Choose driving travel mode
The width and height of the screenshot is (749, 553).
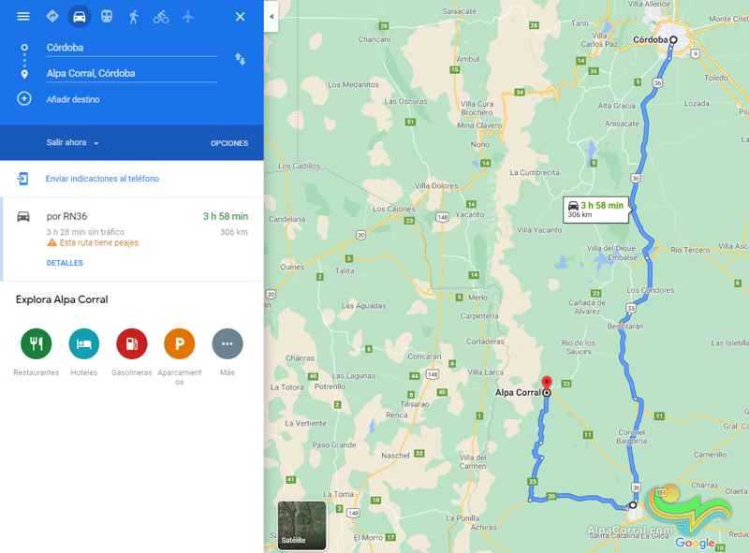click(x=80, y=17)
